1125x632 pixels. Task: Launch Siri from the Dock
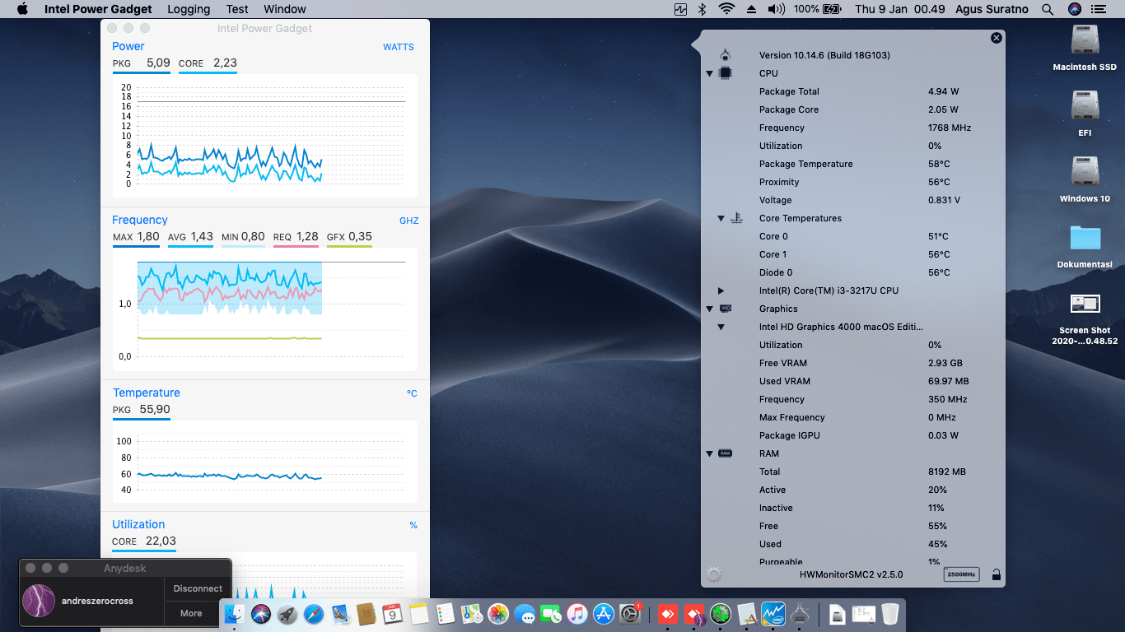[x=261, y=614]
